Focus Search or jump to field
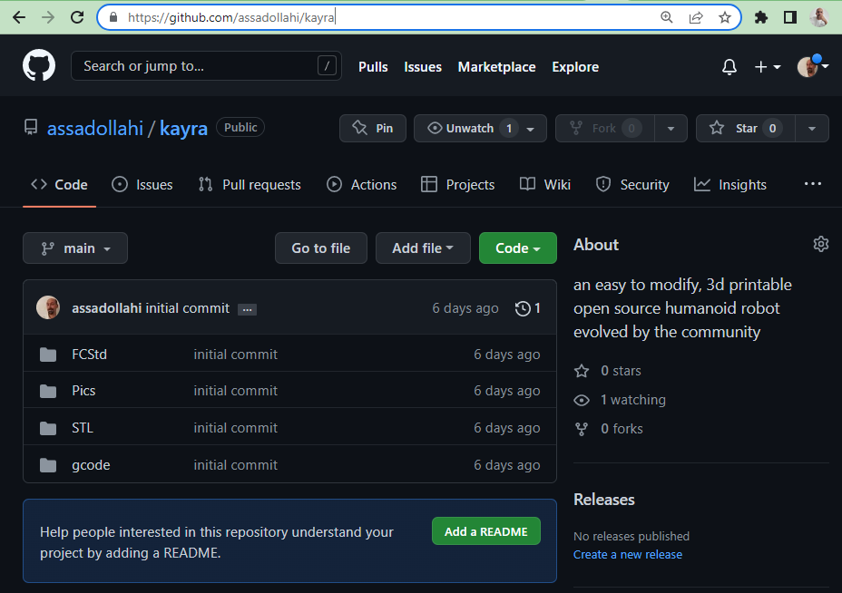 [206, 66]
